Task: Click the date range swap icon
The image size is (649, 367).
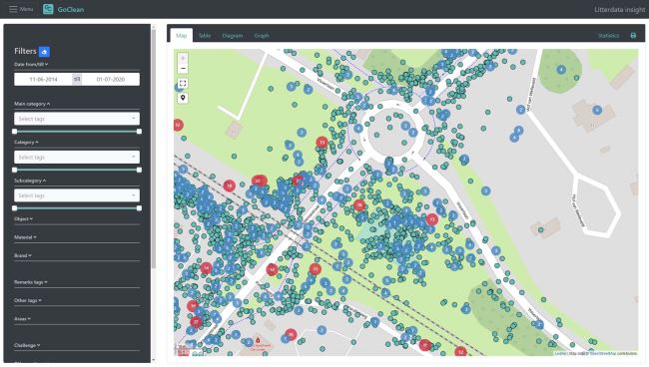Action: [77, 79]
